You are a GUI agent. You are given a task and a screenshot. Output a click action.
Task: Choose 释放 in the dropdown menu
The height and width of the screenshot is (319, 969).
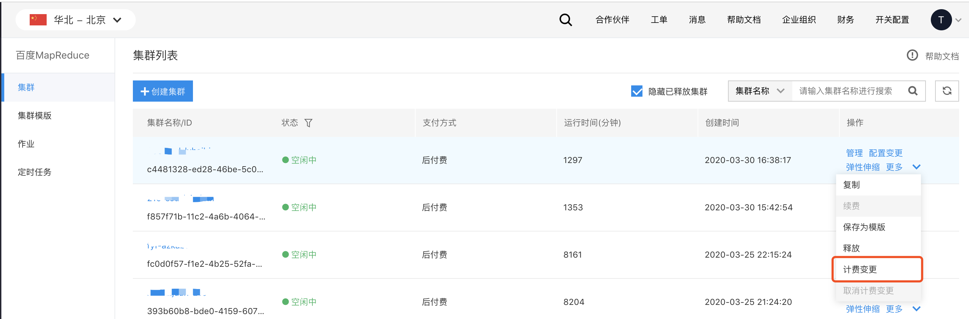tap(878, 248)
